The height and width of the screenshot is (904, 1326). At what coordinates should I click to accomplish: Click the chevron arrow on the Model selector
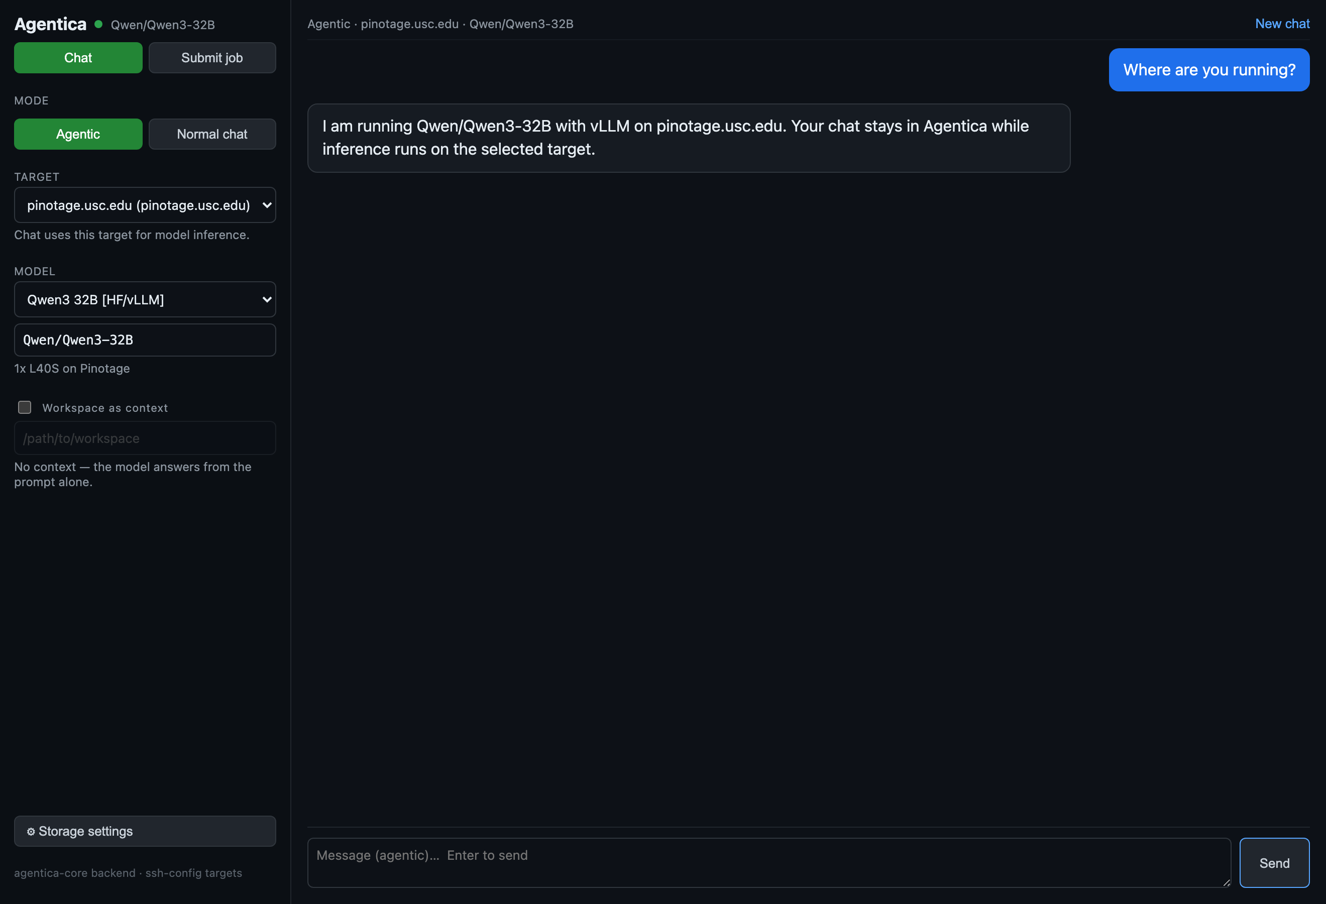[x=266, y=299]
